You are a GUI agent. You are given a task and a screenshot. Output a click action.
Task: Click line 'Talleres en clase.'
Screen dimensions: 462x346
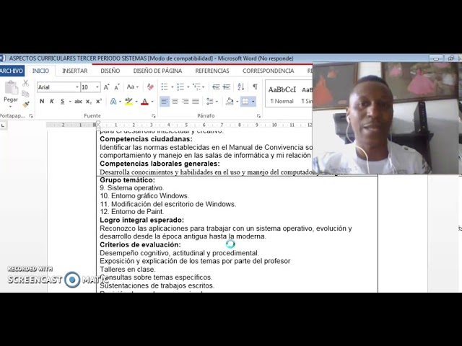coord(128,270)
